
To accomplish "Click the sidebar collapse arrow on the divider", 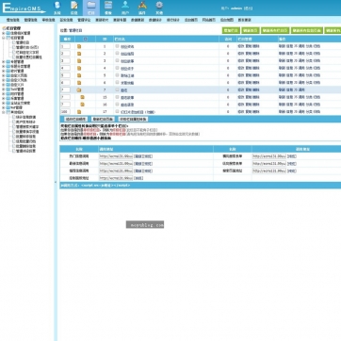I will point(56,182).
